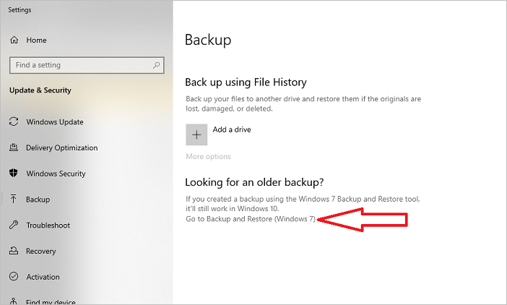Open the Recovery settings page

(40, 252)
